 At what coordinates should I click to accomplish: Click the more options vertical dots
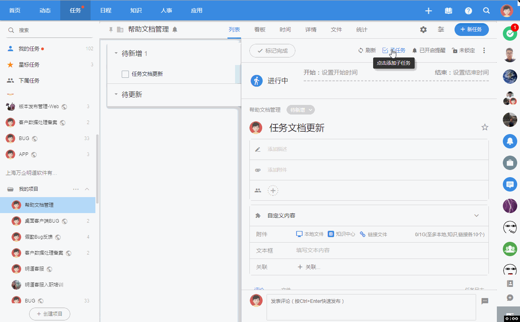[x=484, y=51]
